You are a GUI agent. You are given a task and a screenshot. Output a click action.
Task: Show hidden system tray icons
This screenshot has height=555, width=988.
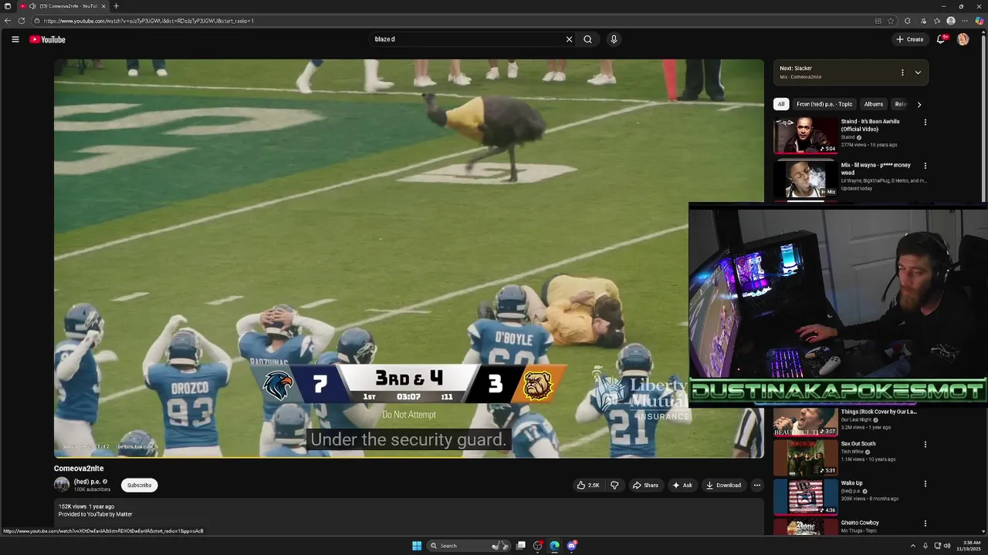point(913,546)
